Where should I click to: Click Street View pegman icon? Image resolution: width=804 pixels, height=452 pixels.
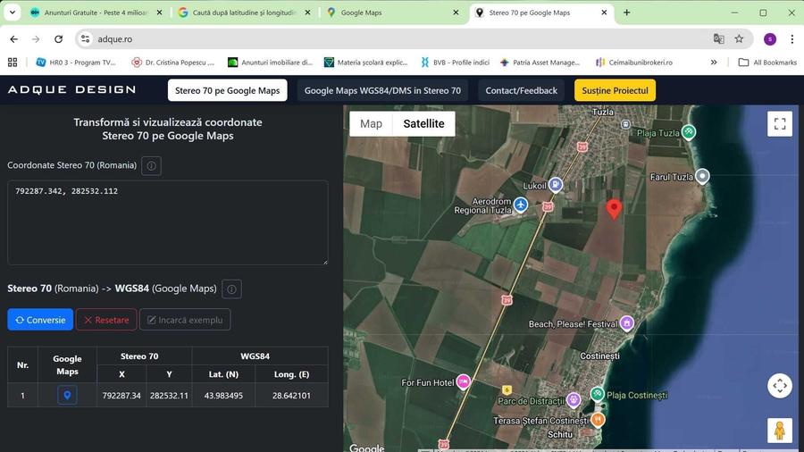pyautogui.click(x=780, y=430)
